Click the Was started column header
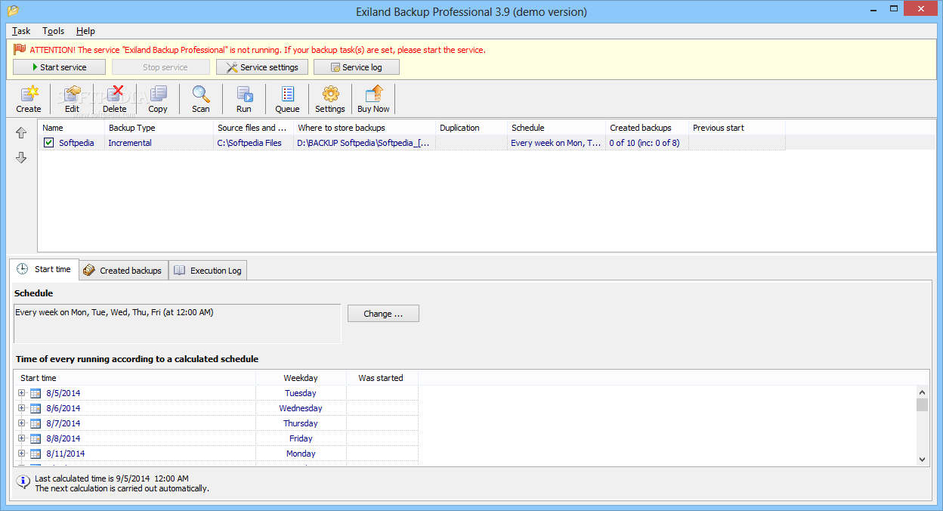The width and height of the screenshot is (943, 511). 382,378
